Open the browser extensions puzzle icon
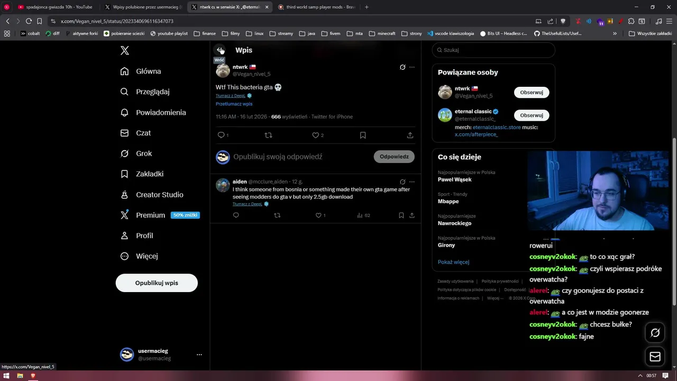The width and height of the screenshot is (677, 381). click(x=631, y=21)
